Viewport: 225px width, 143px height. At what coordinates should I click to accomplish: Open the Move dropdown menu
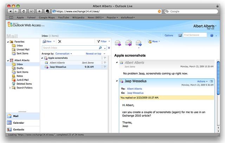(154, 41)
